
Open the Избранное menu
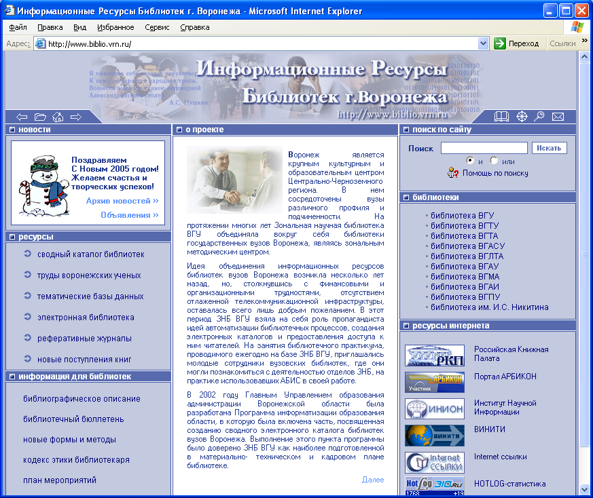[x=115, y=27]
